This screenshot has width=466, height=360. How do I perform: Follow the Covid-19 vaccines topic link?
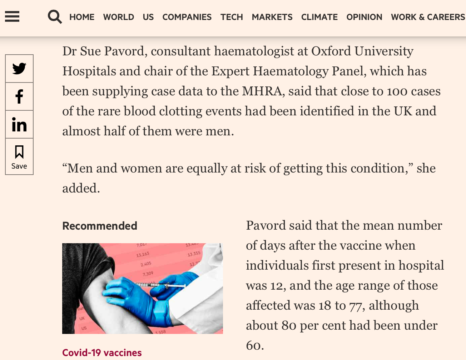click(102, 353)
